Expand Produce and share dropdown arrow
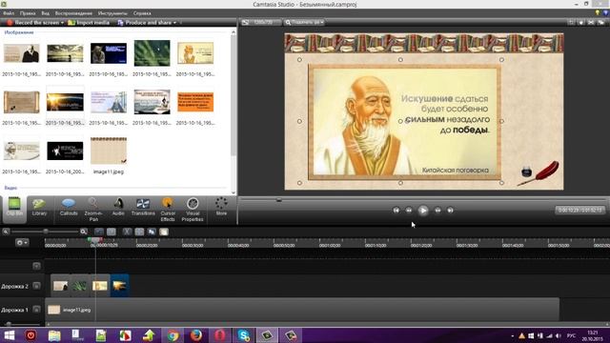The width and height of the screenshot is (610, 343). [174, 23]
